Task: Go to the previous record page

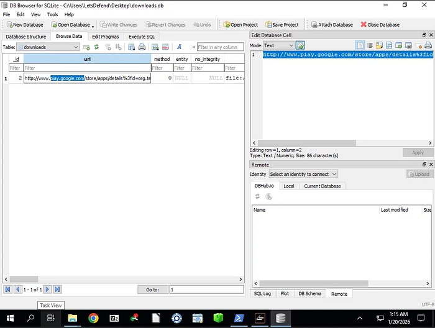Action: pyautogui.click(x=18, y=289)
